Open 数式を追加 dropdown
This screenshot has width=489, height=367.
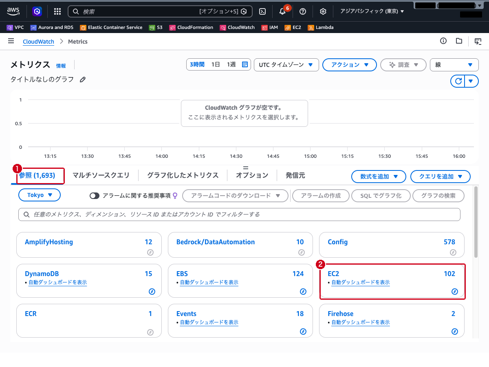point(379,177)
